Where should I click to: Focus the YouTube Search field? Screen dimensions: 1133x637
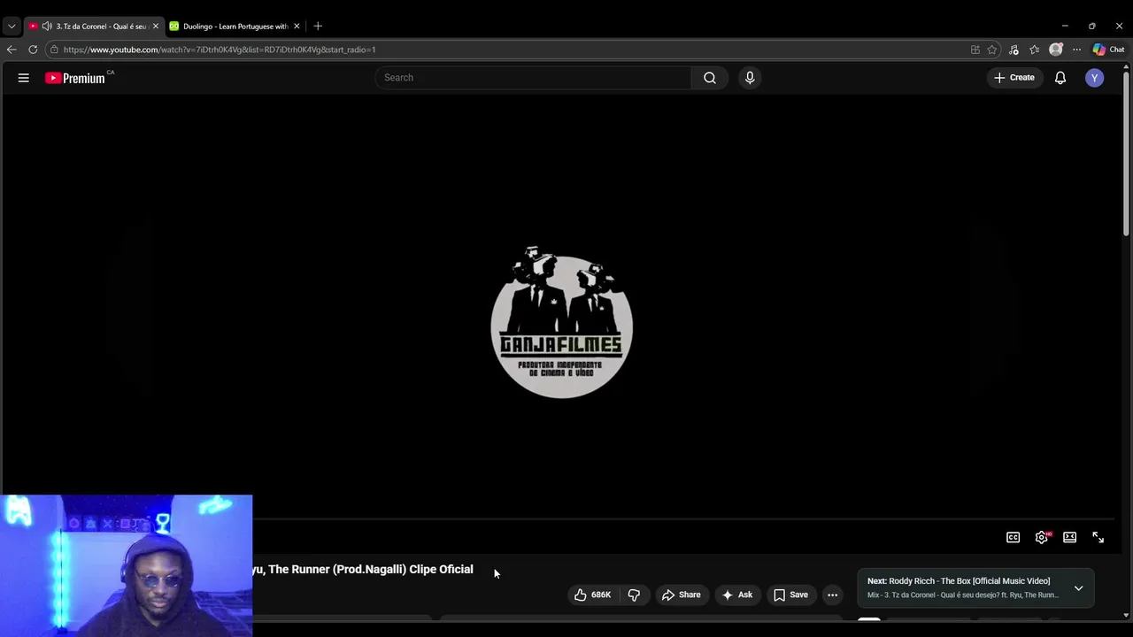click(534, 78)
